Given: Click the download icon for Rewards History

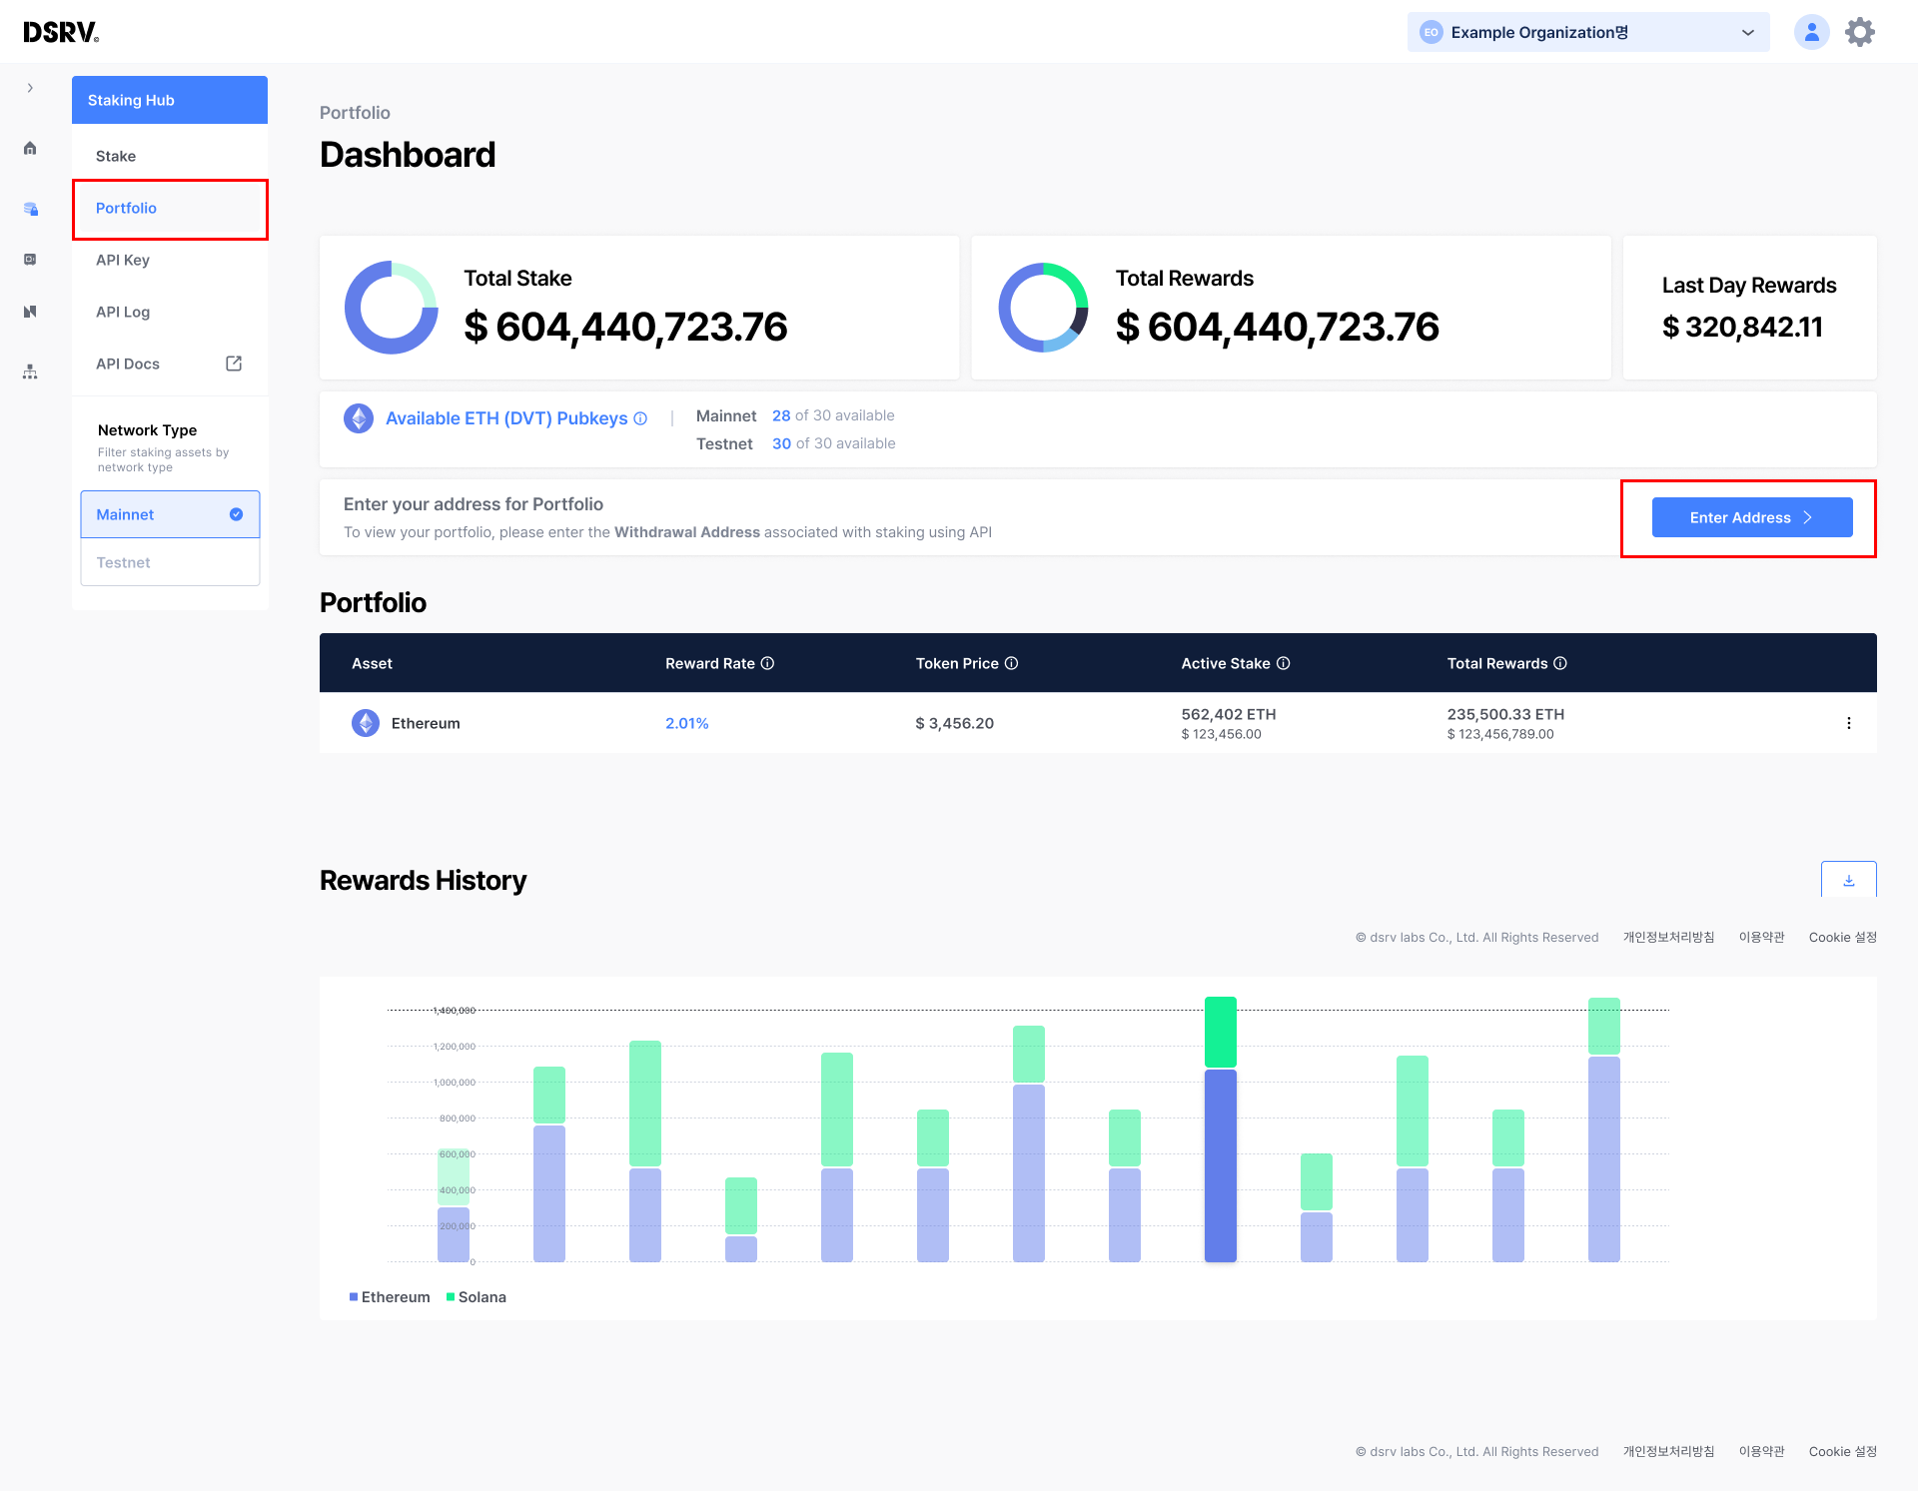Looking at the screenshot, I should (x=1848, y=880).
